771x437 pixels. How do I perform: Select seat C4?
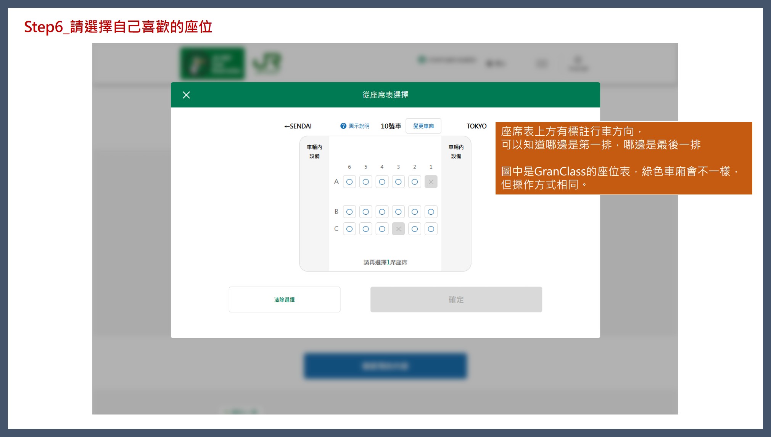[382, 229]
